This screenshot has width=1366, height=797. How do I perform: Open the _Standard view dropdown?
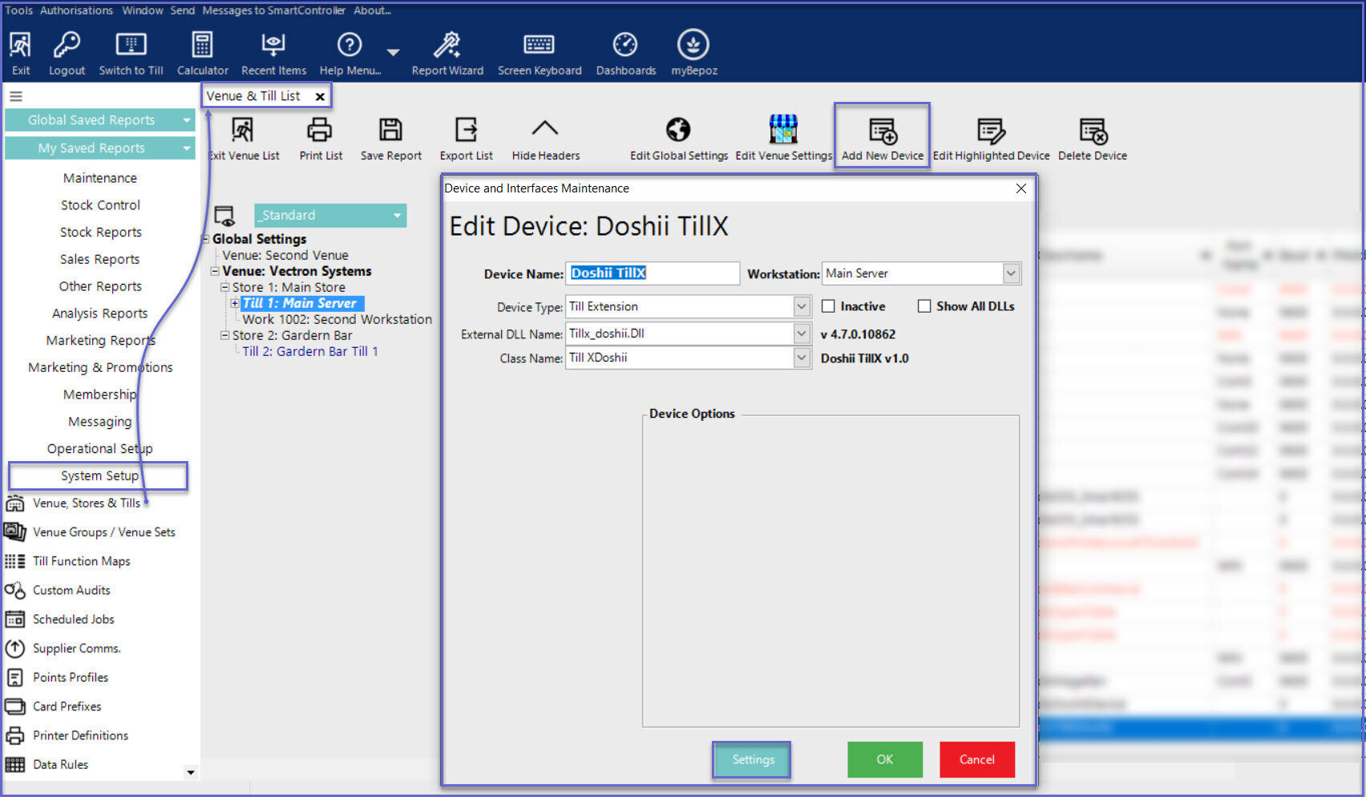(397, 215)
